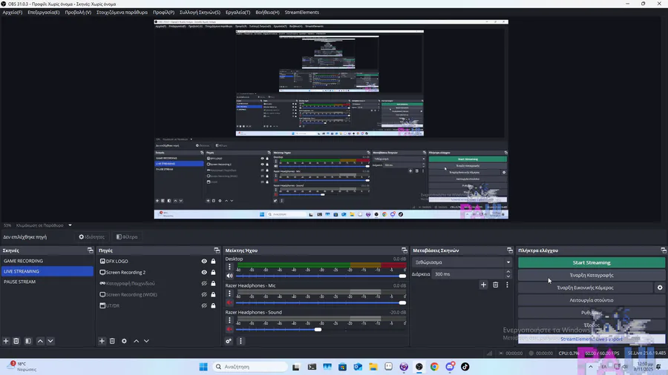
Task: Click the Start Streaming button
Action: [x=592, y=263]
